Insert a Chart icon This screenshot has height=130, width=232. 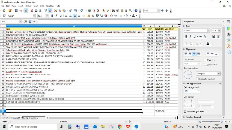103,11
